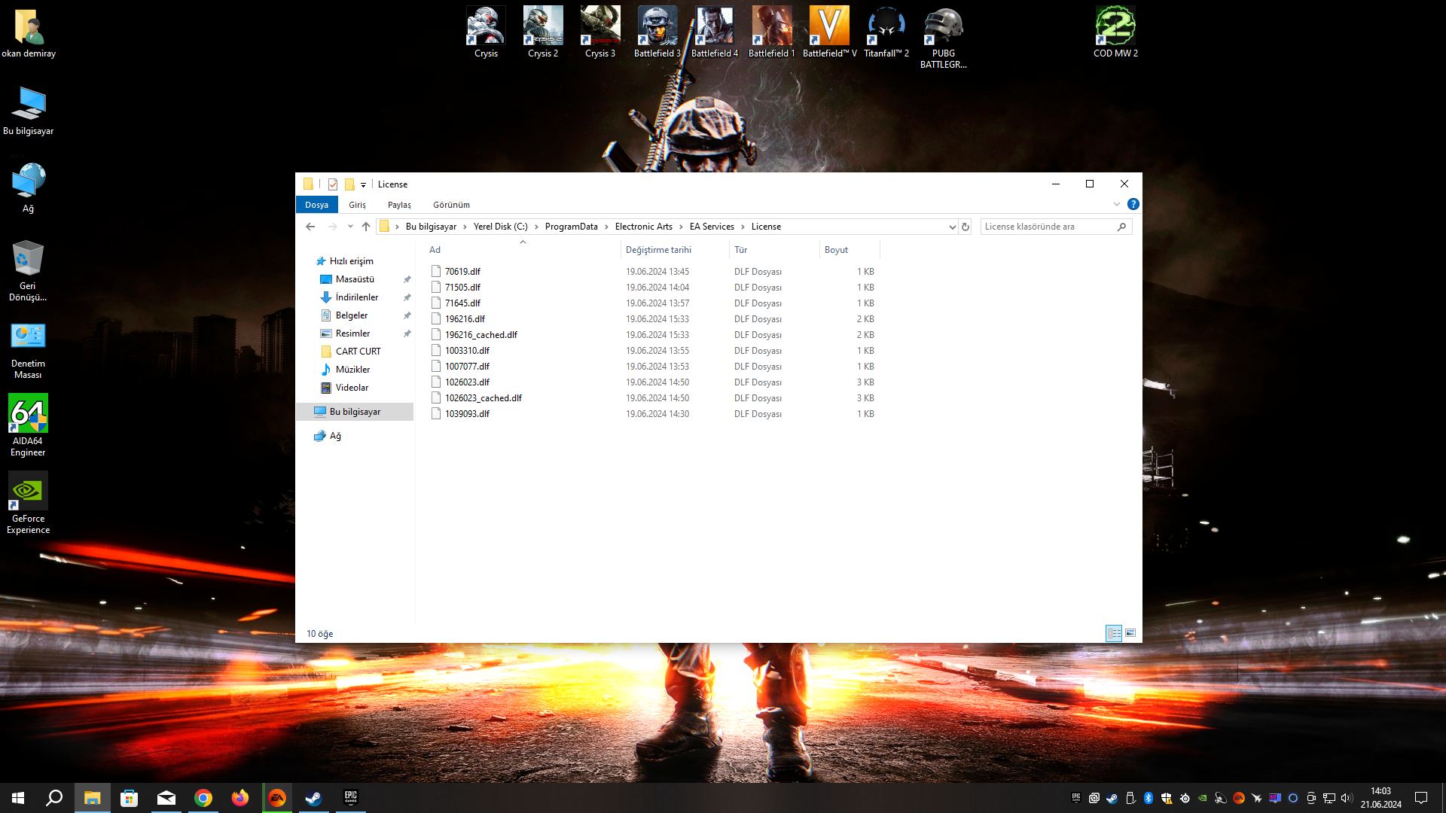The height and width of the screenshot is (813, 1446).
Task: Expand the ribbon with chevron arrow
Action: point(1117,205)
